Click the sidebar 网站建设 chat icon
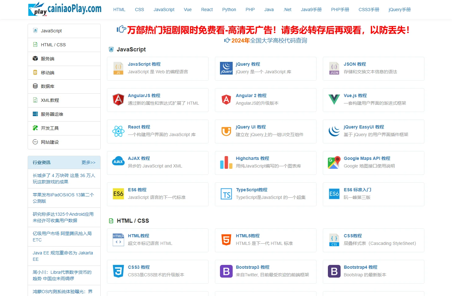Viewport: 452px width, 296px height. click(x=35, y=142)
